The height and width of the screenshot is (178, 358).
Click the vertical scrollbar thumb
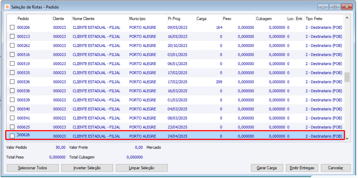pyautogui.click(x=347, y=77)
